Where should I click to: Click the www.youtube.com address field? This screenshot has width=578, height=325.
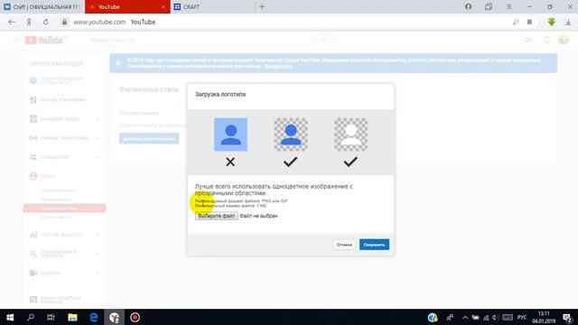99,22
